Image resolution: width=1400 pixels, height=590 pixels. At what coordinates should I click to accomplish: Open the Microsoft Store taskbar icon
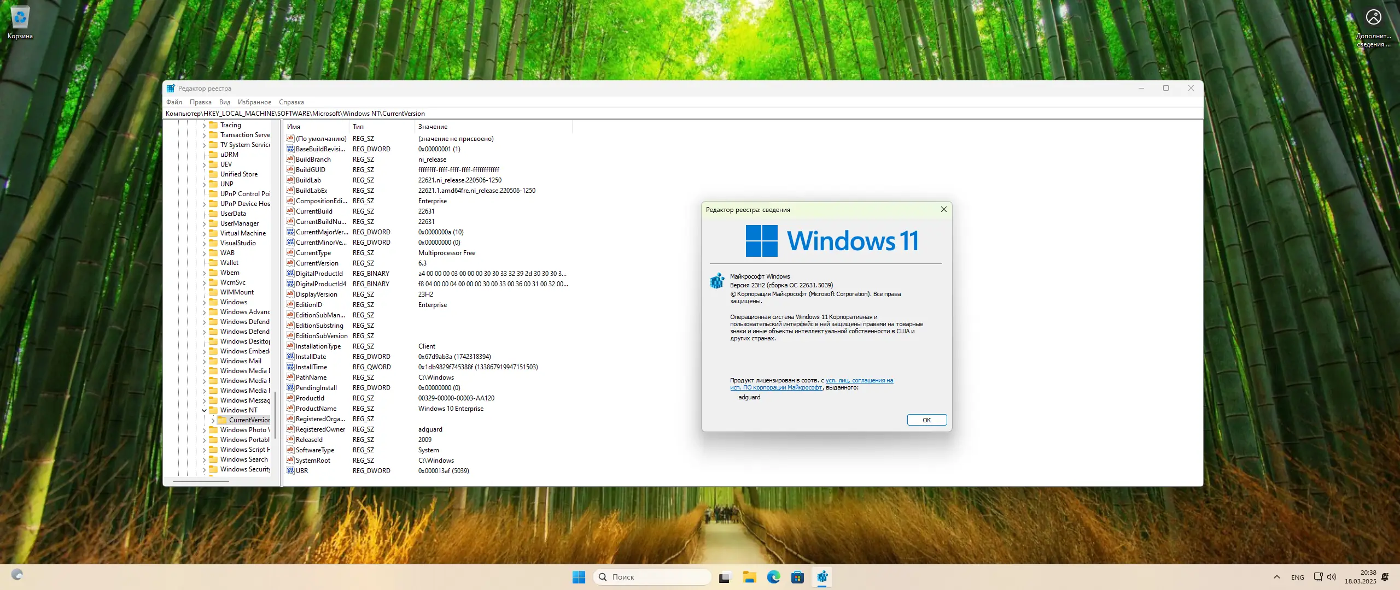pos(797,577)
